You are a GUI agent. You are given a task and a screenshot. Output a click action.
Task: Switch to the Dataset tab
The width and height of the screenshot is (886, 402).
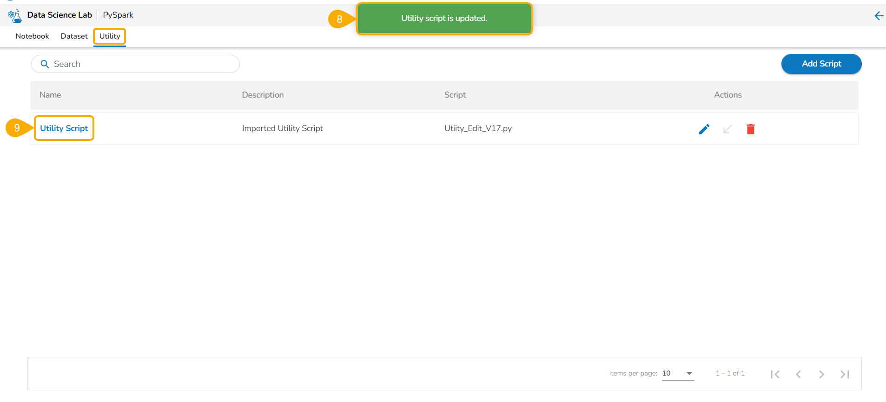coord(74,36)
